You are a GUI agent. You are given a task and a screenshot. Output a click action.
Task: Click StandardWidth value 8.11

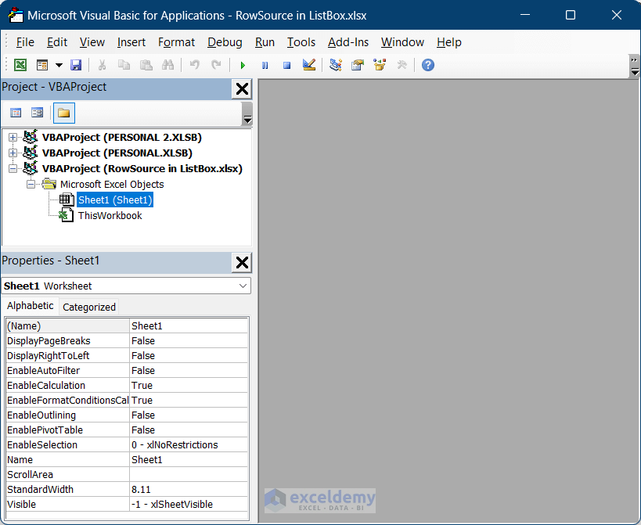189,490
